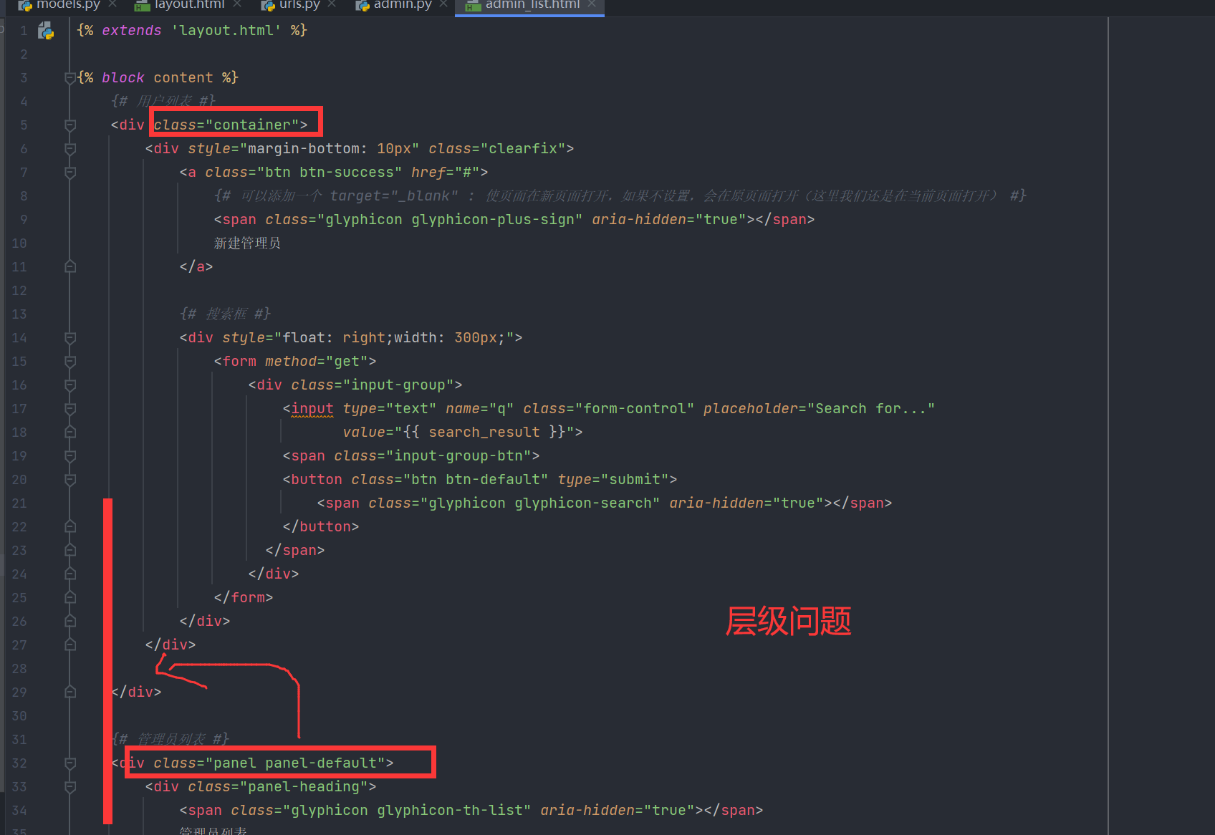Click the 'layout.html' string on line 1
Image resolution: width=1215 pixels, height=835 pixels.
pyautogui.click(x=226, y=31)
